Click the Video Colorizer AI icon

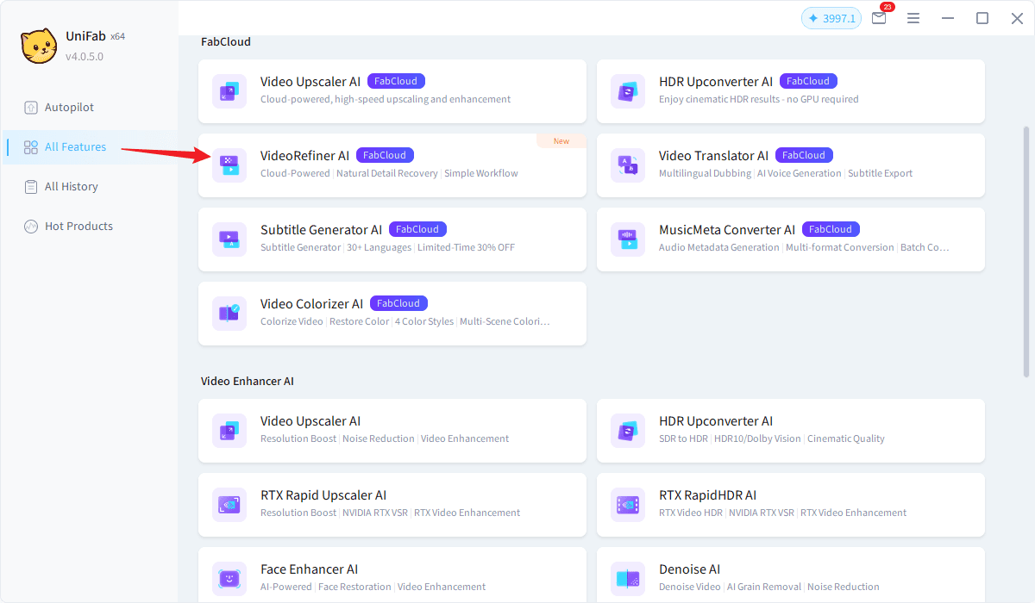[229, 313]
